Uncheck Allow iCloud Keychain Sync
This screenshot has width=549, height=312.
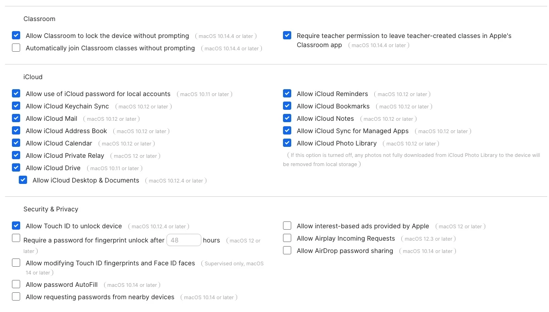16,106
